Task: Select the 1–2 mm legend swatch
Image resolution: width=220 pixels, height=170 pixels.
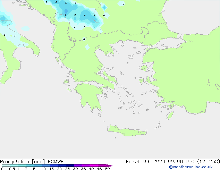Action: (22, 165)
